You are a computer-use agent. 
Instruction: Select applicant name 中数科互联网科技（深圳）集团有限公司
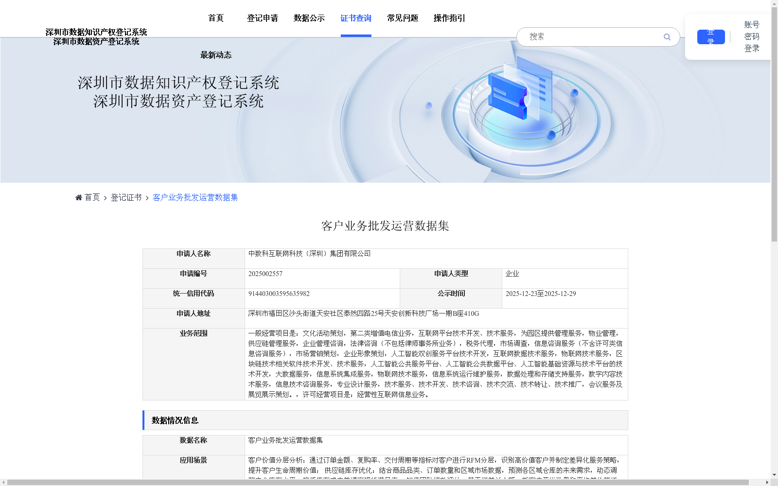[310, 254]
